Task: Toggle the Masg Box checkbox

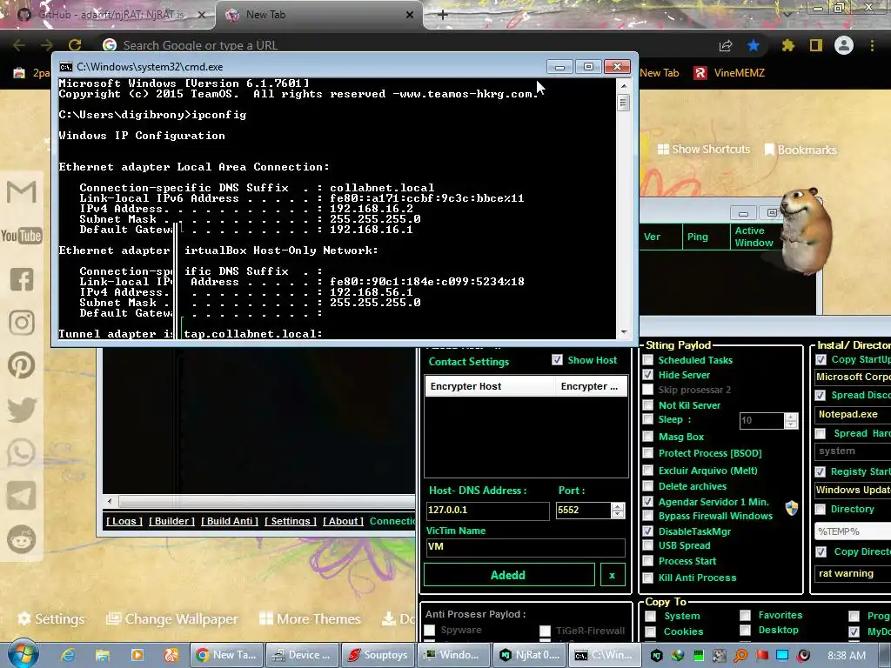Action: tap(647, 437)
